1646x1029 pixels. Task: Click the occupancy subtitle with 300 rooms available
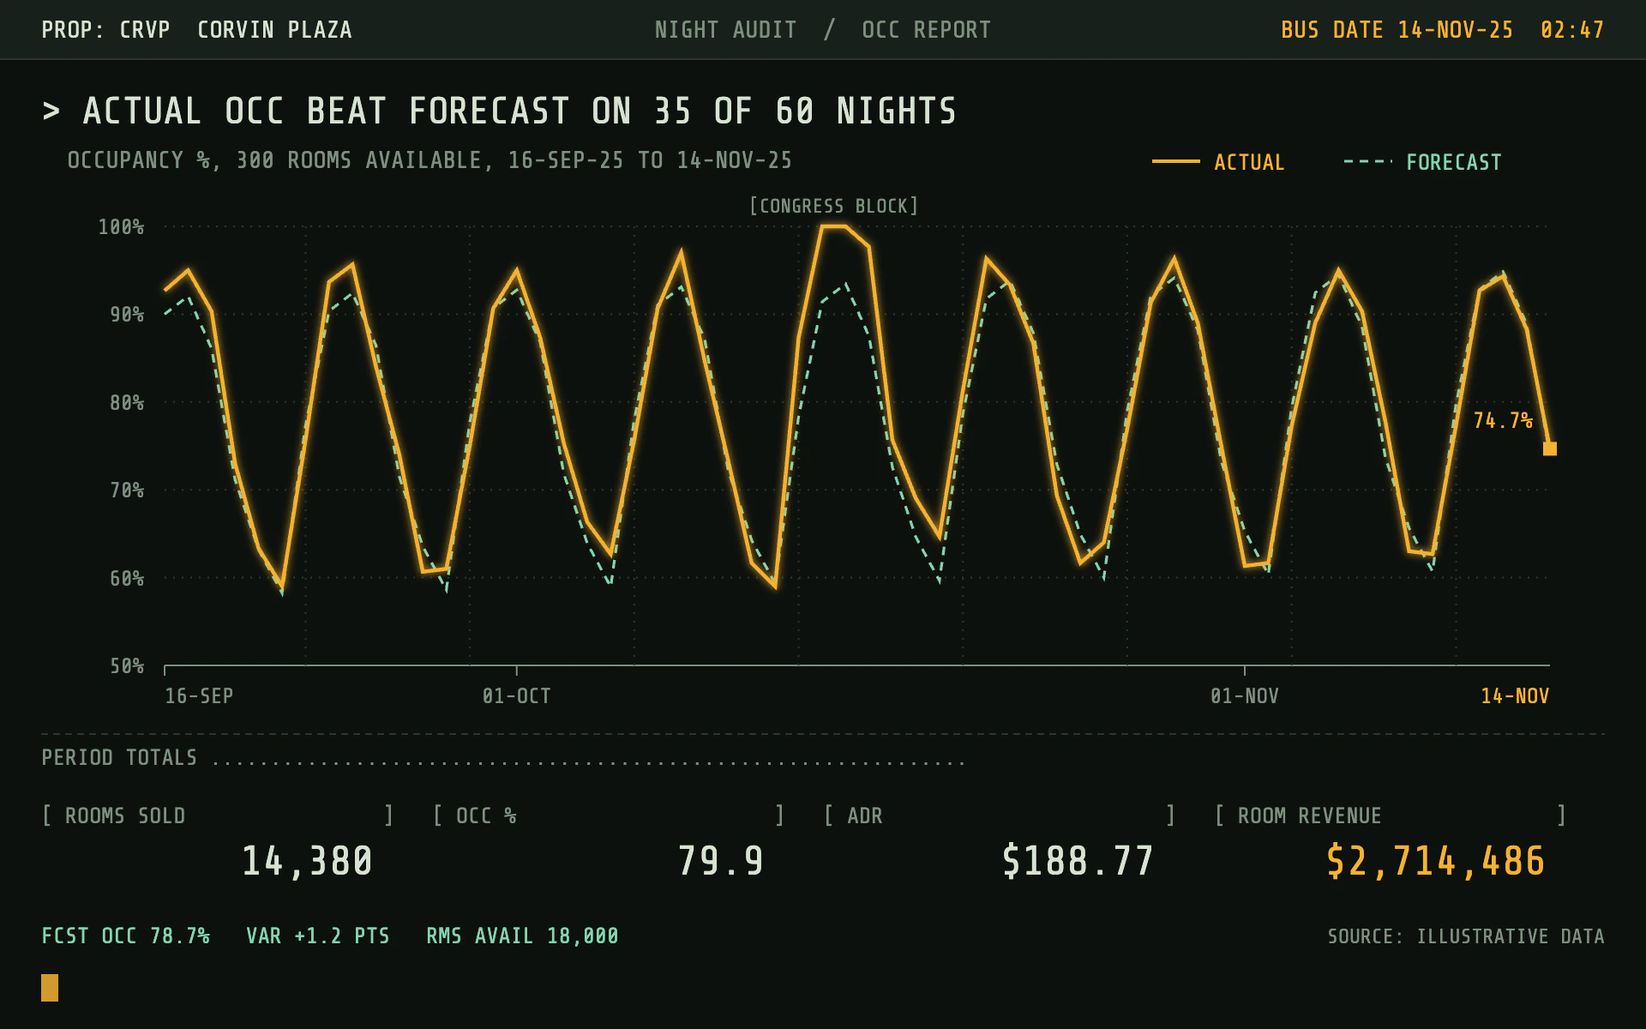click(430, 160)
